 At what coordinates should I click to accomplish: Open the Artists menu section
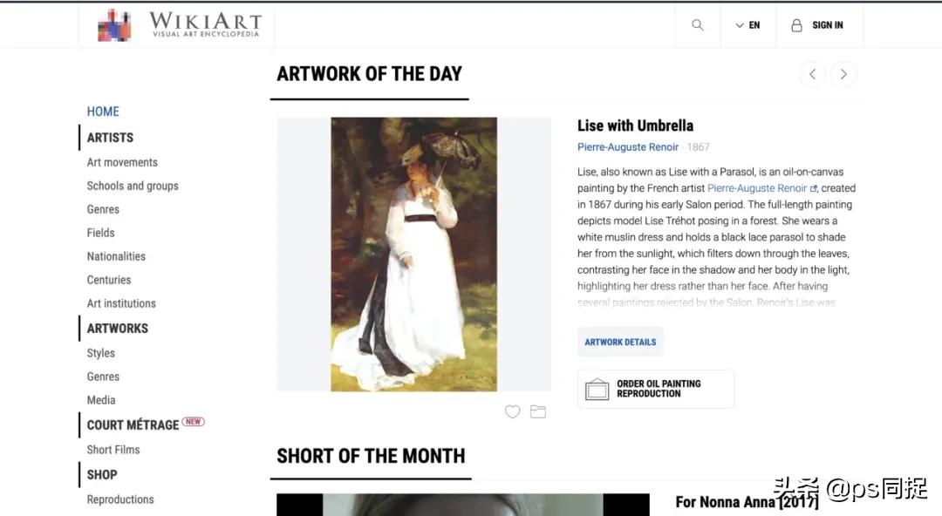(111, 138)
